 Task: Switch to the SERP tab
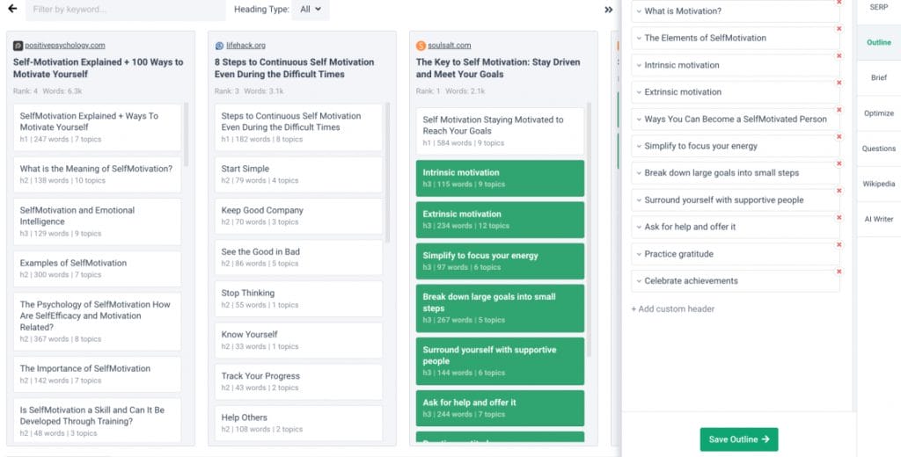point(879,8)
